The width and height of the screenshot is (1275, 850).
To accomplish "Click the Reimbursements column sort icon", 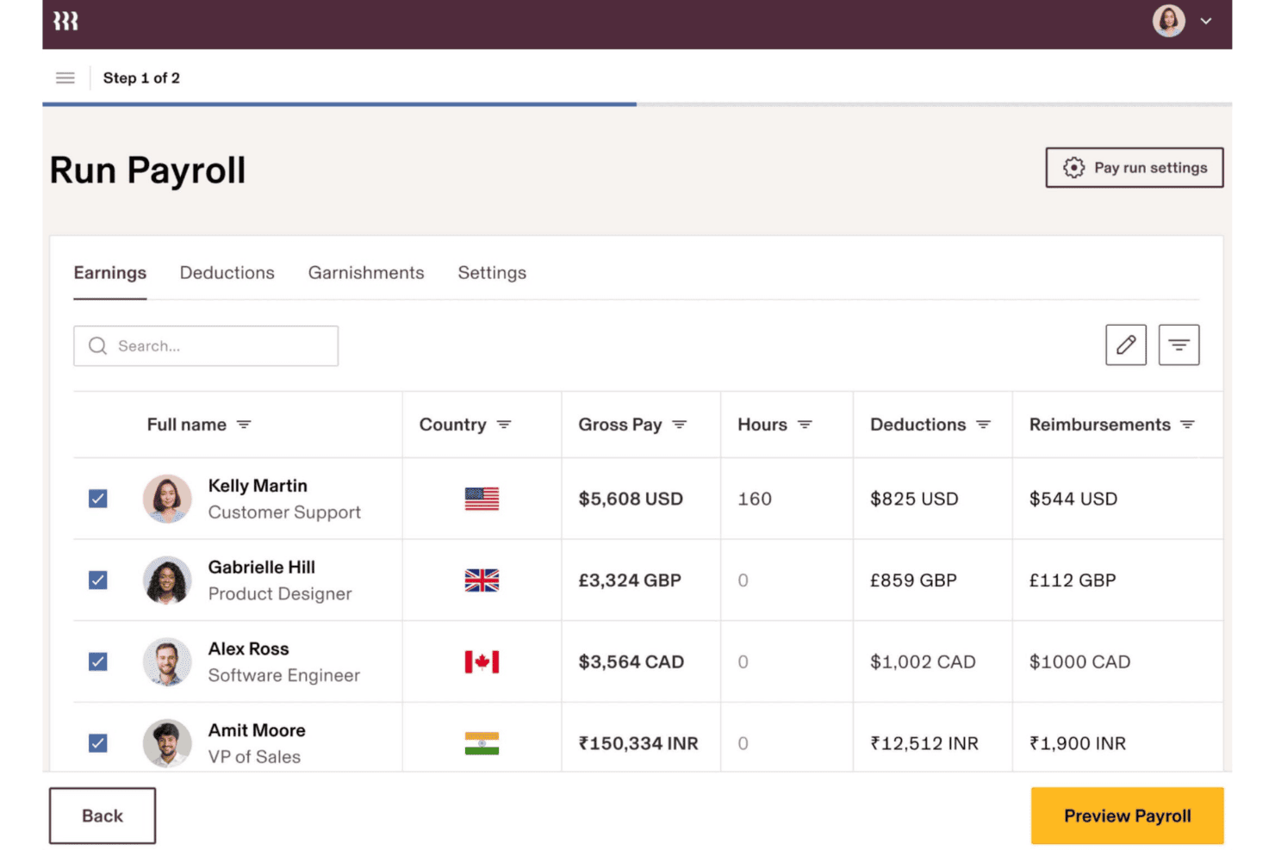I will point(1187,425).
